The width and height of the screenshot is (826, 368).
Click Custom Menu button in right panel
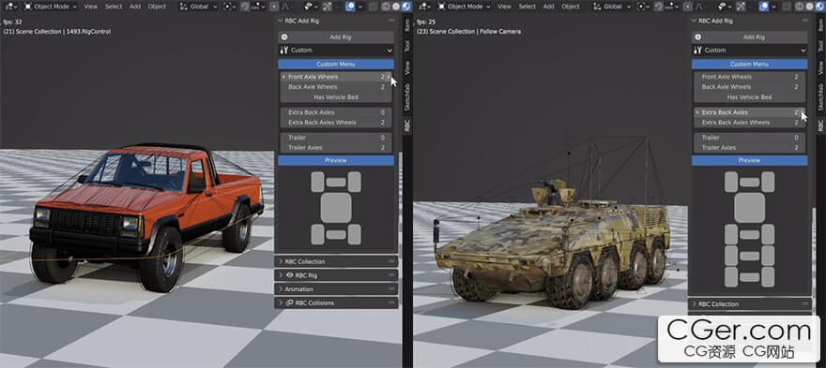(750, 64)
